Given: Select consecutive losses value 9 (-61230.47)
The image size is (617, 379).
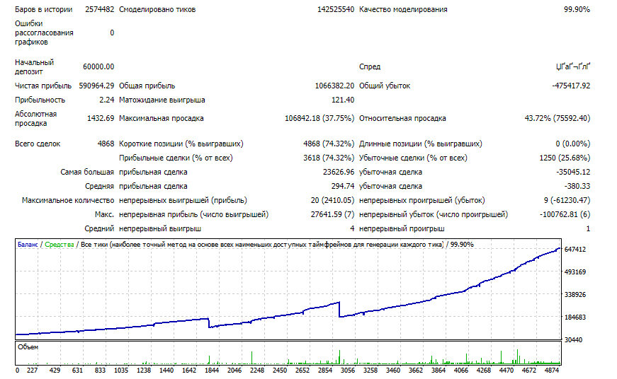Looking at the screenshot, I should click(567, 200).
